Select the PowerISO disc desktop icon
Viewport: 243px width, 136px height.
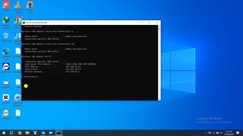click(6, 114)
